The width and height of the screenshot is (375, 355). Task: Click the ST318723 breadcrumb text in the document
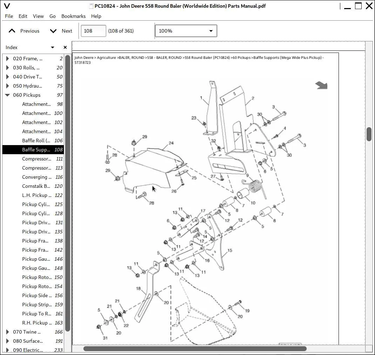(82, 62)
